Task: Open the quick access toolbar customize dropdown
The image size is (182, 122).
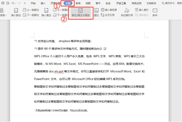Action: tap(25, 3)
